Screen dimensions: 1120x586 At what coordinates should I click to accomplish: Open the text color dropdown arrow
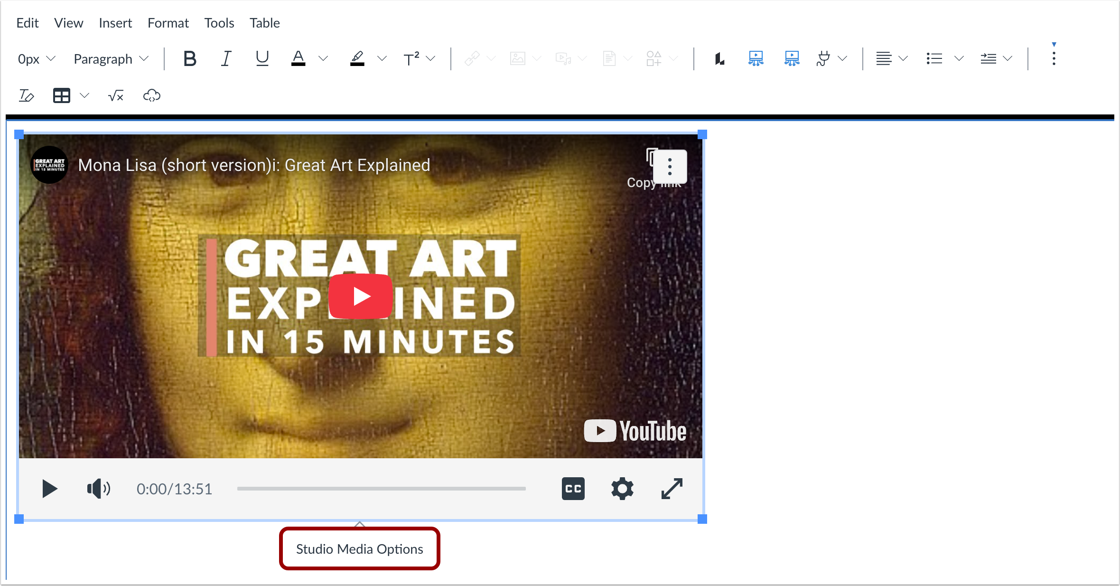323,58
